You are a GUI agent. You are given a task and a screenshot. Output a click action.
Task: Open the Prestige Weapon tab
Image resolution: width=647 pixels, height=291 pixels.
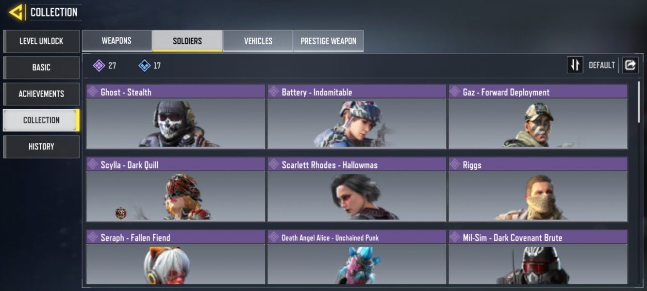[328, 41]
